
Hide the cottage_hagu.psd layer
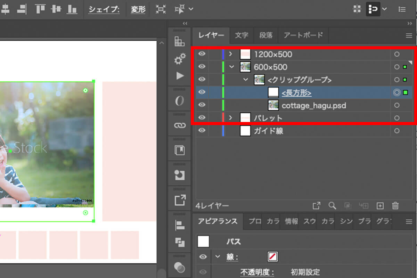202,105
